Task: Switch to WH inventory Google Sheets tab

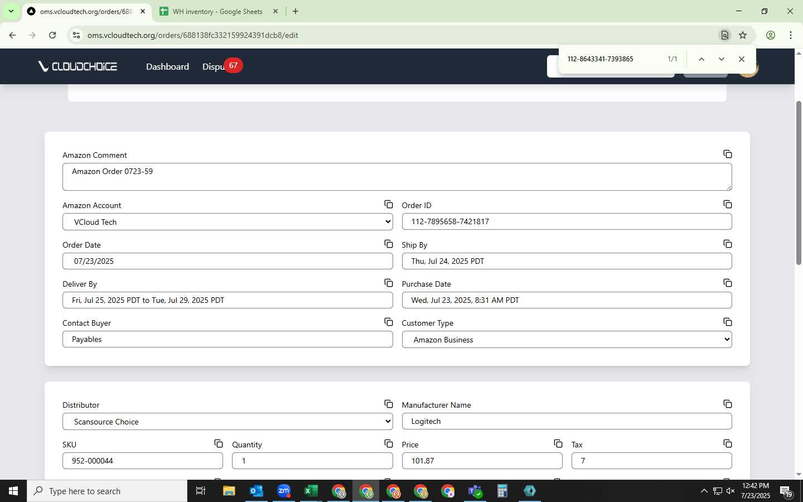Action: coord(217,11)
